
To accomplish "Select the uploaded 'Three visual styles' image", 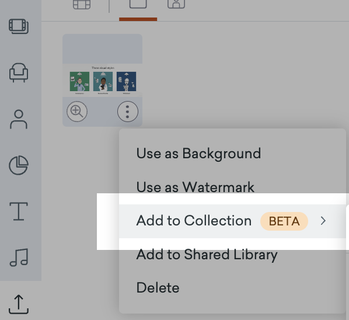I will [x=102, y=80].
